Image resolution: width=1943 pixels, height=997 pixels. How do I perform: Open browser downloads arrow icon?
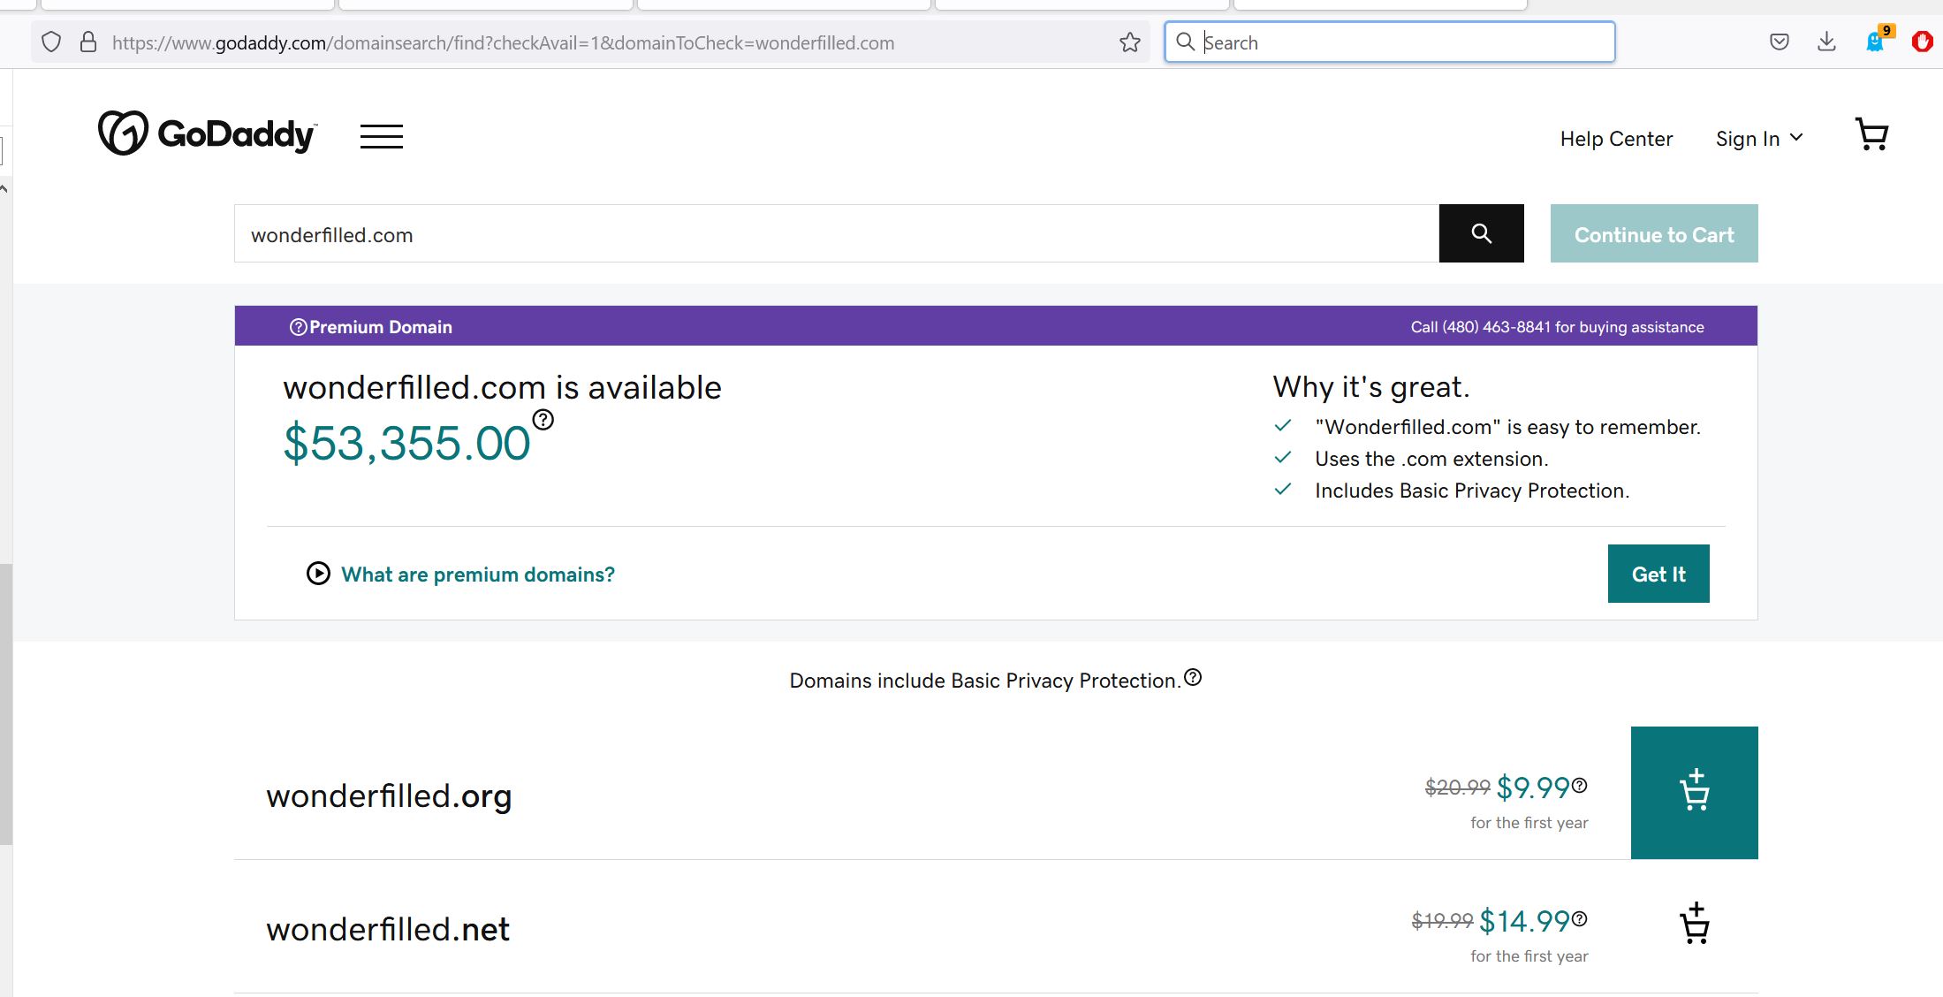coord(1826,42)
